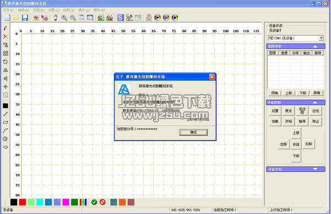This screenshot has height=214, width=331.
Task: Save the file with the floppy disk icon
Action: tap(25, 18)
